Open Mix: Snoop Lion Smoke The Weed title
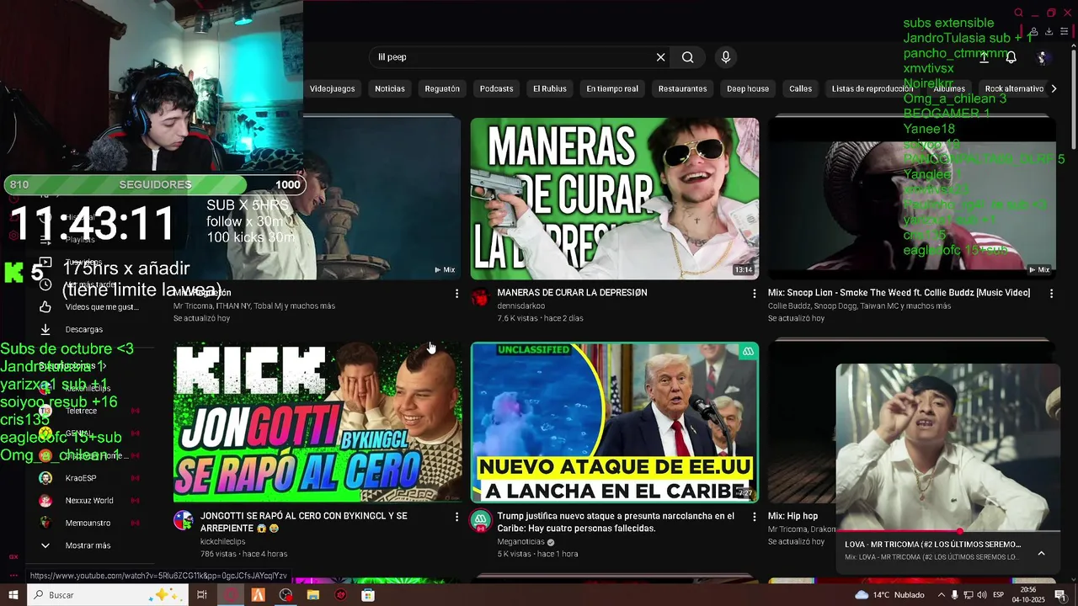Screen dimensions: 1078x606 (x=899, y=293)
